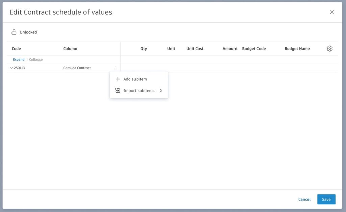Click the Amount column header
Screen dimensions: 346x212
pyautogui.click(x=230, y=49)
